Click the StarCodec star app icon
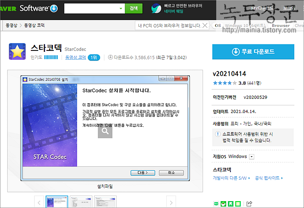Screen dimensions: 304x208 17,51
